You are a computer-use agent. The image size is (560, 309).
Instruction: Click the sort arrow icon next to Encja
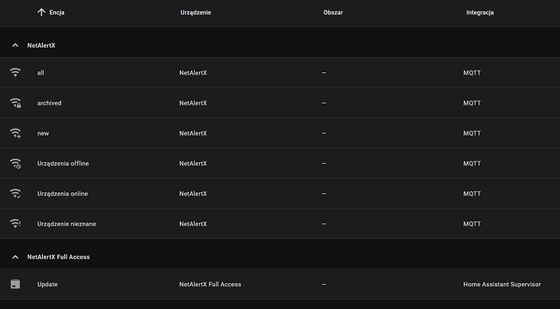click(41, 12)
